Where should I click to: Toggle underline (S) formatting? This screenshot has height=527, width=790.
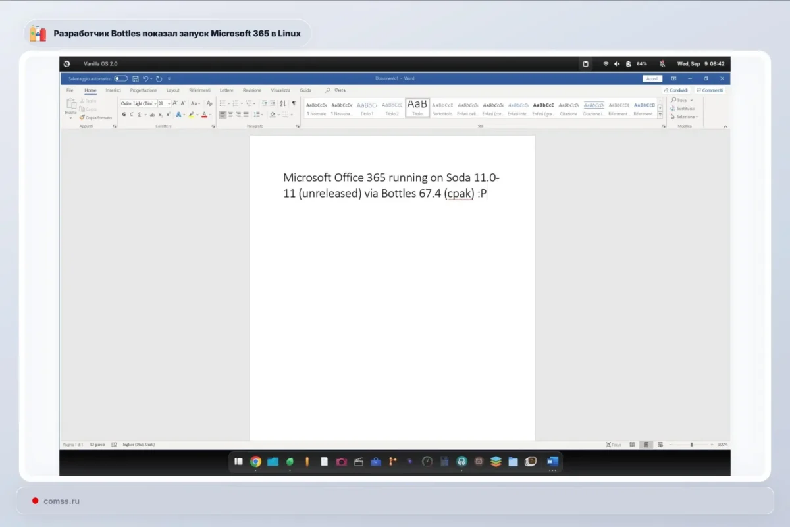[x=138, y=115]
